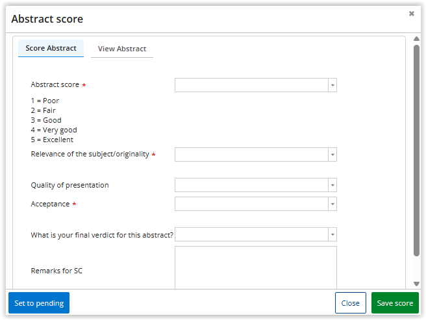Click inside the final verdict selection field
426x320 pixels.
click(251, 234)
